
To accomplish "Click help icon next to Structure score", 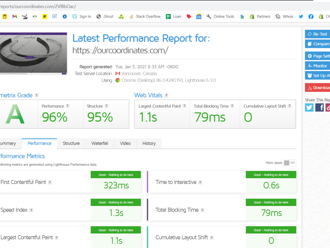I will [107, 106].
